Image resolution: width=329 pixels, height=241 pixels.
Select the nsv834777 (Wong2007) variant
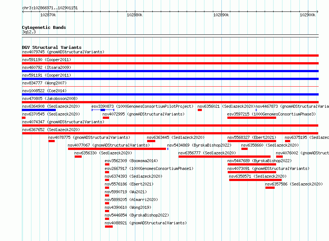tap(44, 83)
